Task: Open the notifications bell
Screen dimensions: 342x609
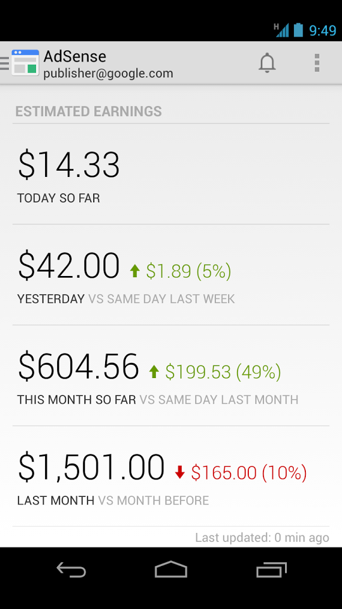Action: point(267,63)
